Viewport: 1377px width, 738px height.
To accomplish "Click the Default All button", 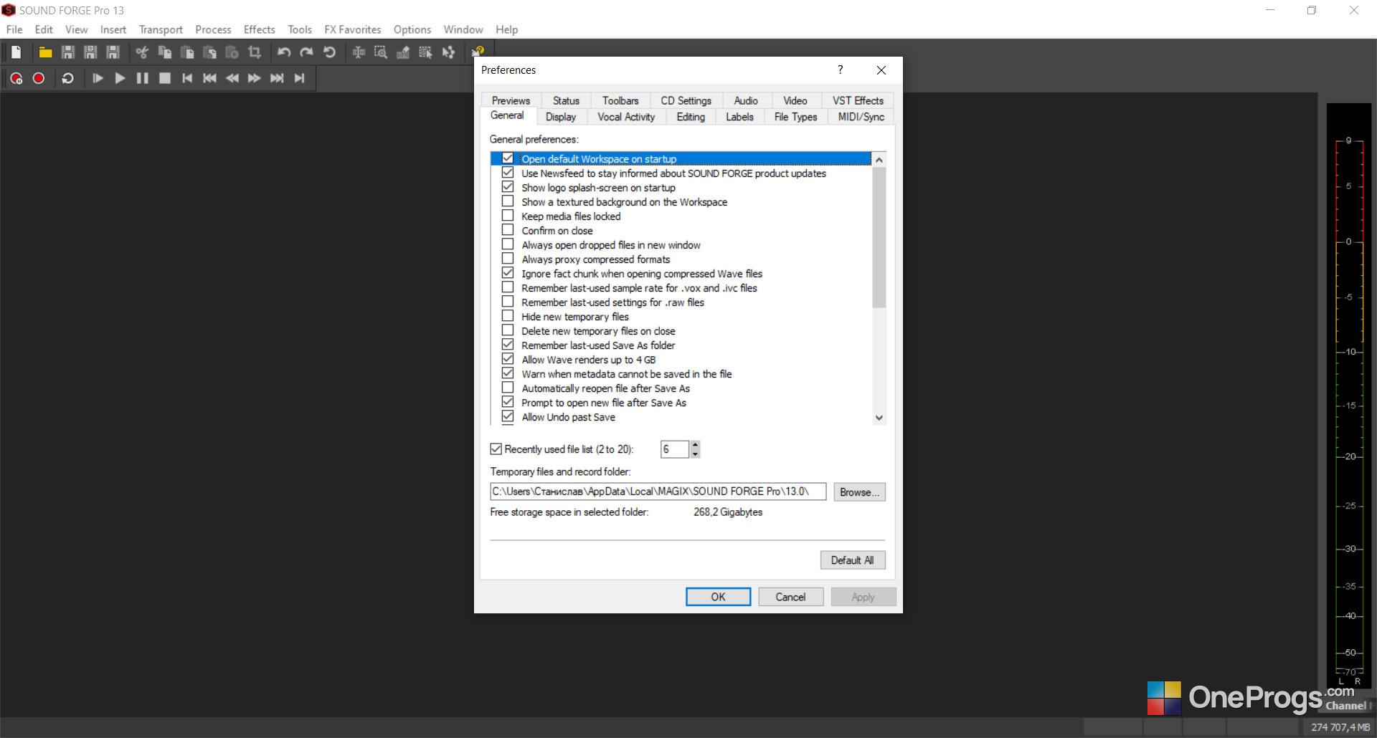I will coord(852,560).
